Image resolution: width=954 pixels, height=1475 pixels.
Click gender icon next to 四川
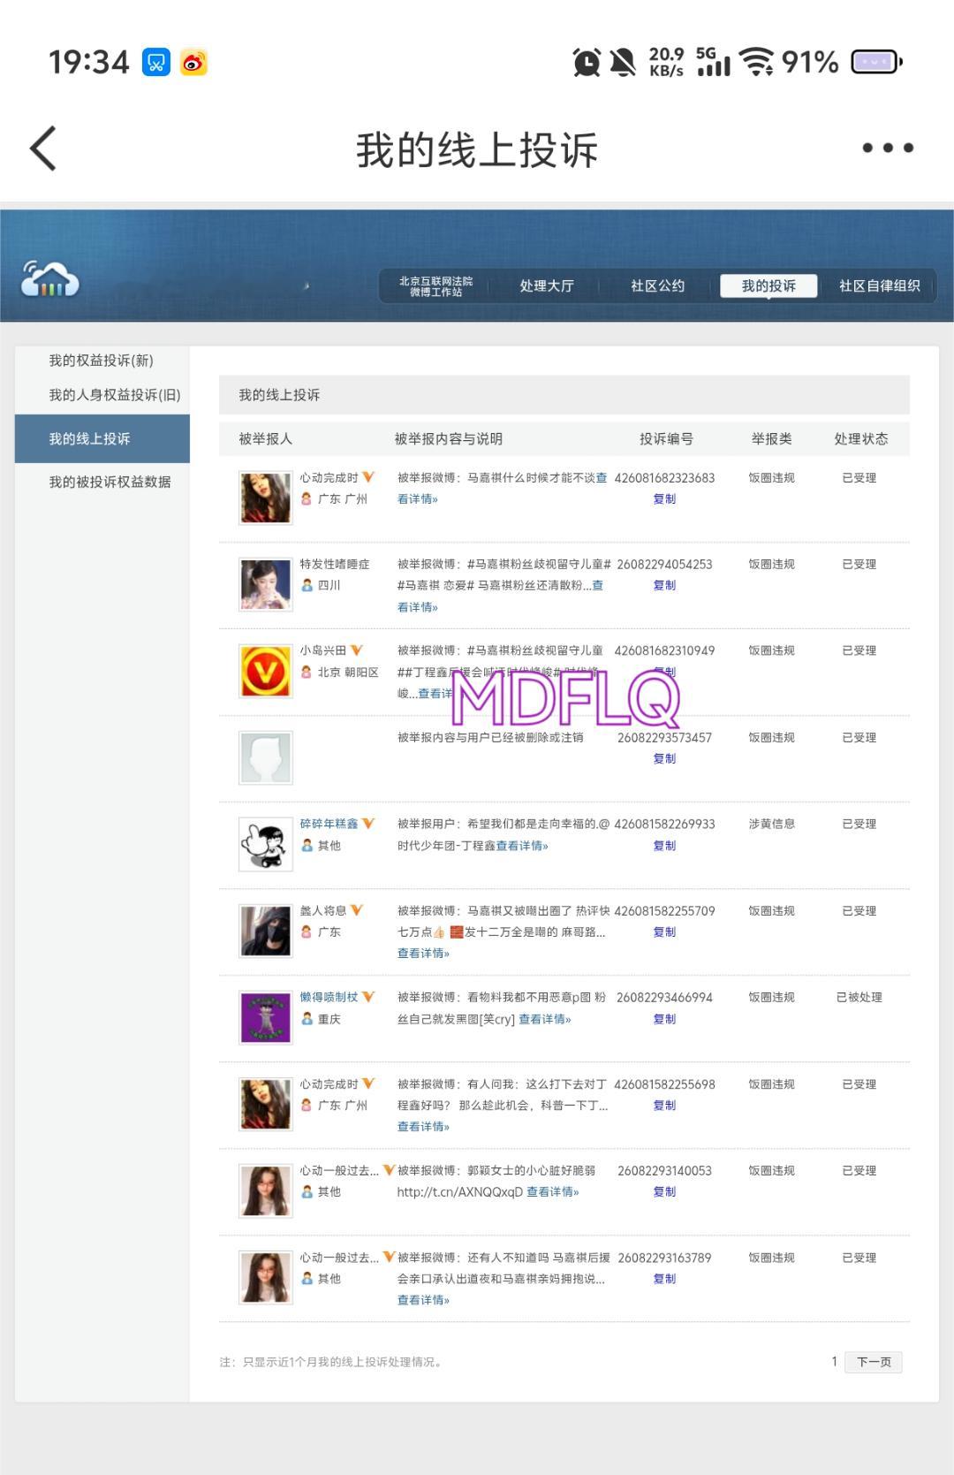point(307,585)
